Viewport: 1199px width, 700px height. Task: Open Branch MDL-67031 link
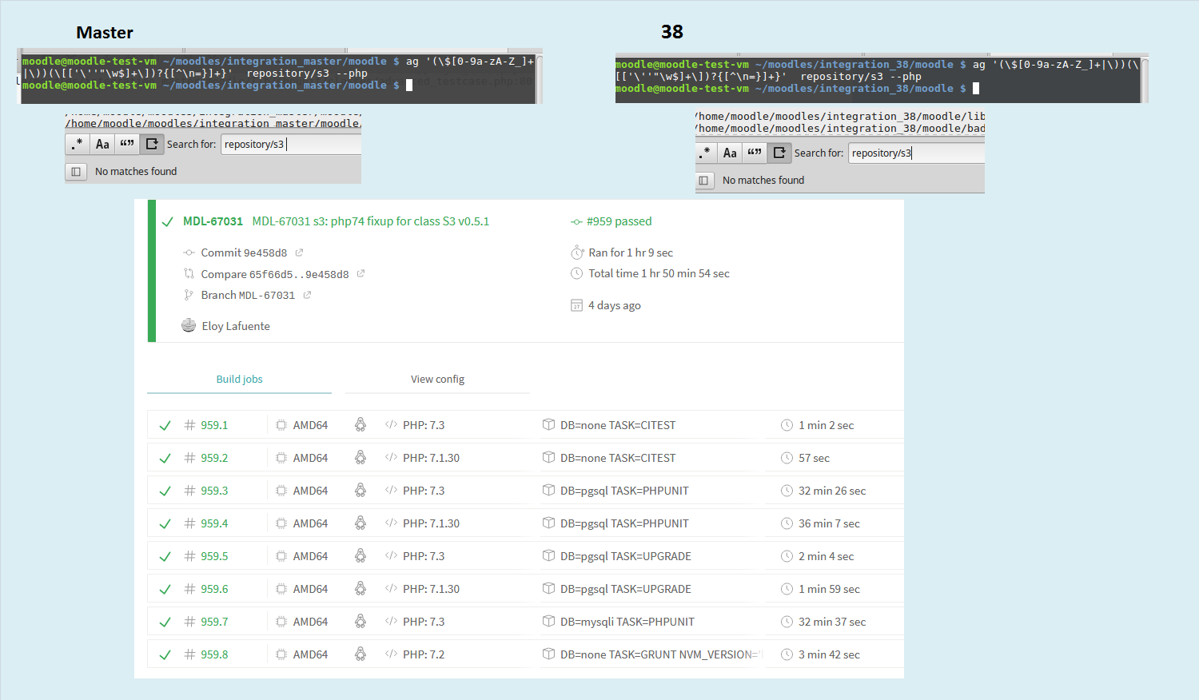coord(248,295)
